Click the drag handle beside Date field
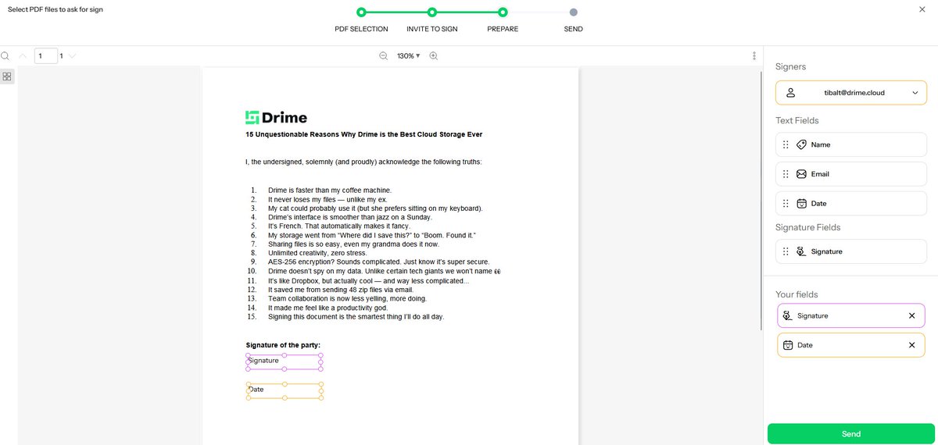The image size is (938, 445). pos(786,203)
